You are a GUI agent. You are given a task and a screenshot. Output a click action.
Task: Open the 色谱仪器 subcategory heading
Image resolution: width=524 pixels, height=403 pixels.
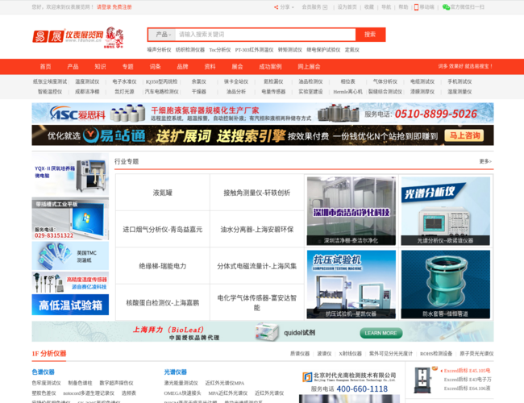(x=43, y=372)
